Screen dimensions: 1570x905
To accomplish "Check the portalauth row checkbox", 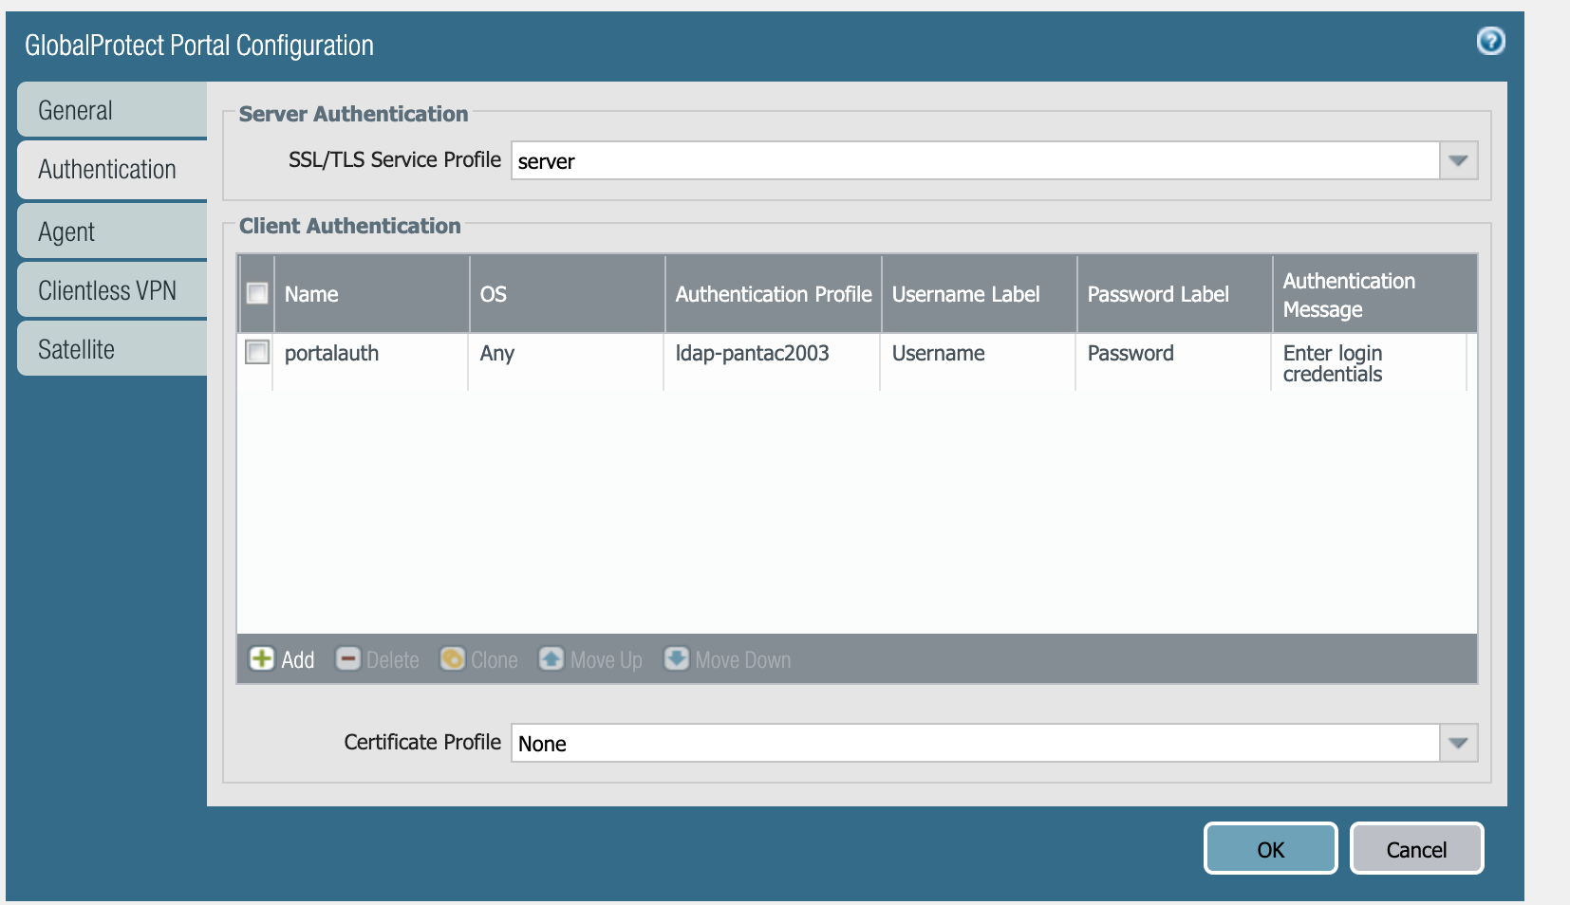I will [x=257, y=353].
